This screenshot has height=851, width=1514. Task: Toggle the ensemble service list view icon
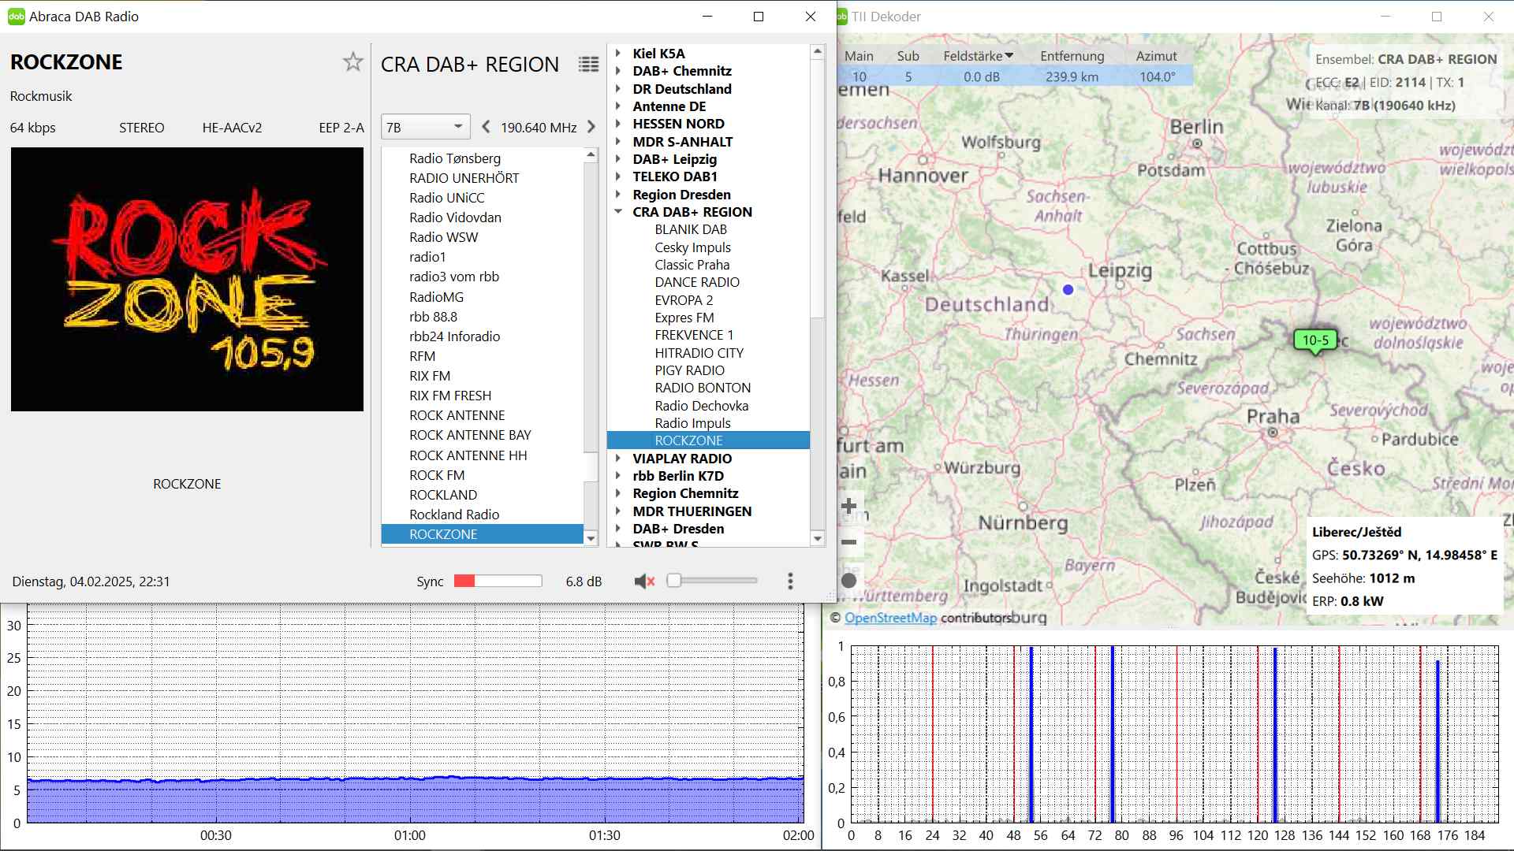(588, 65)
